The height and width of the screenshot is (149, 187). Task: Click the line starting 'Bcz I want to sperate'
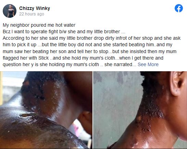pyautogui.click(x=64, y=32)
